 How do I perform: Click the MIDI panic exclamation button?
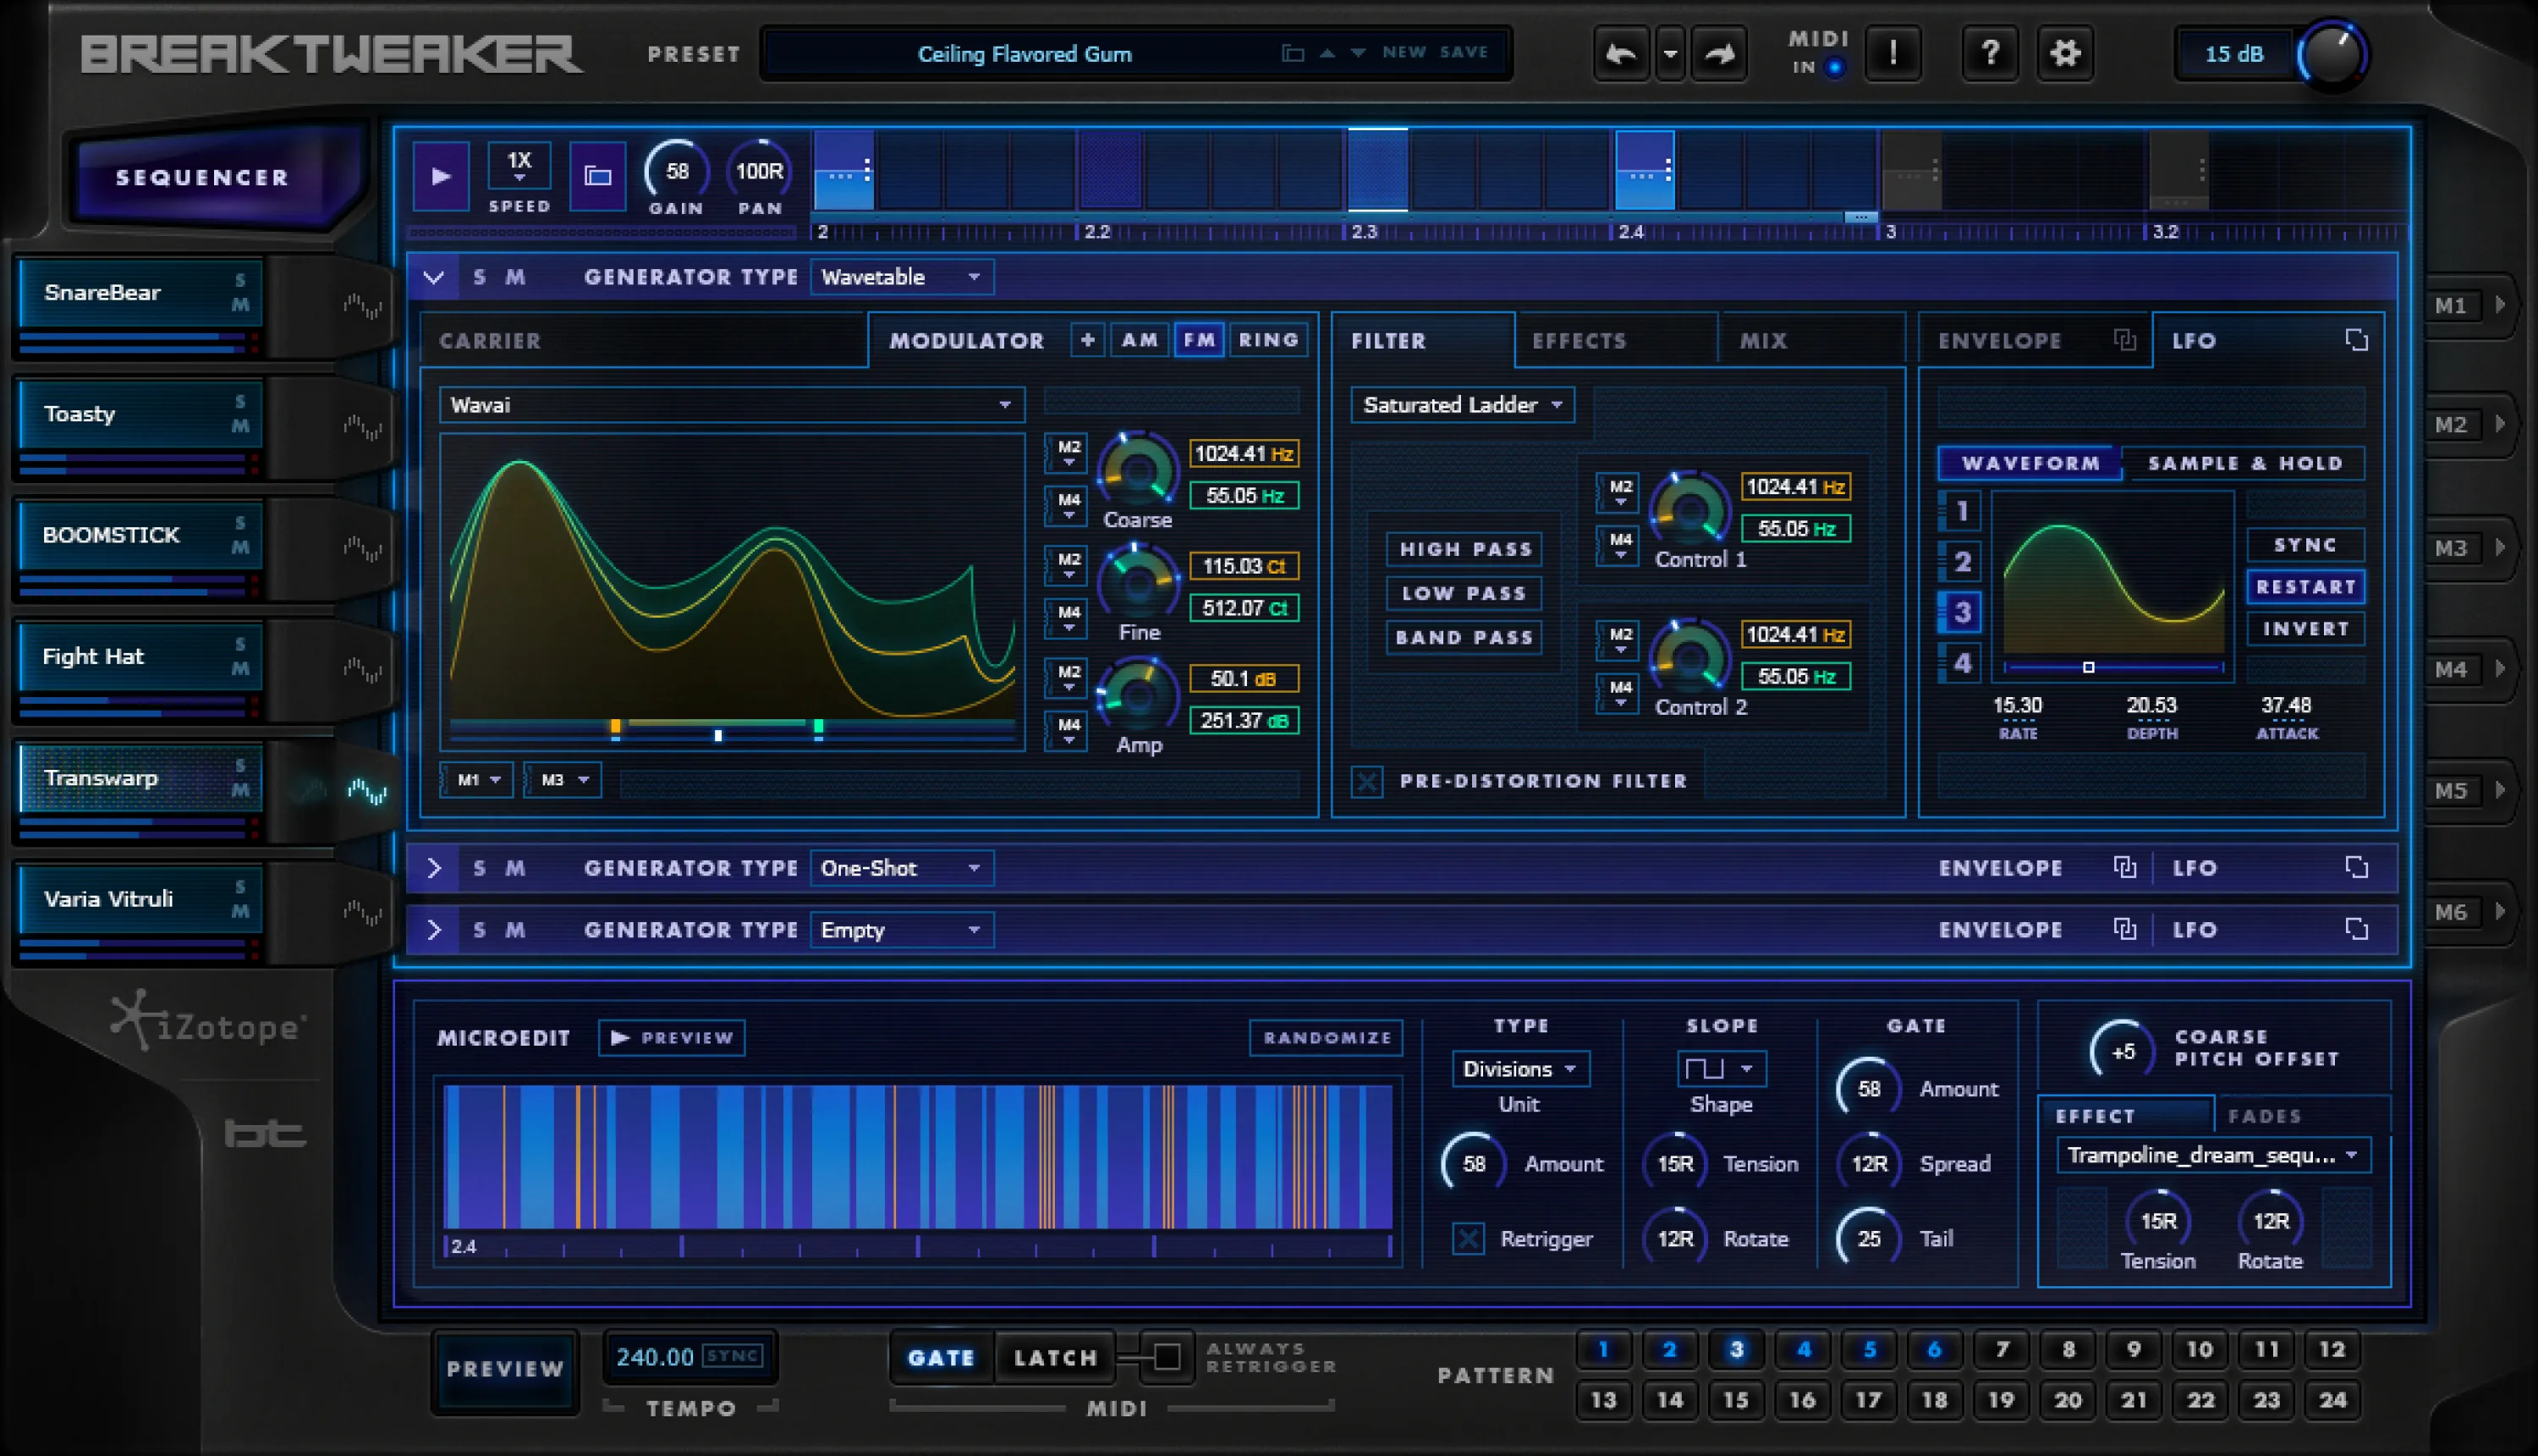[1892, 54]
